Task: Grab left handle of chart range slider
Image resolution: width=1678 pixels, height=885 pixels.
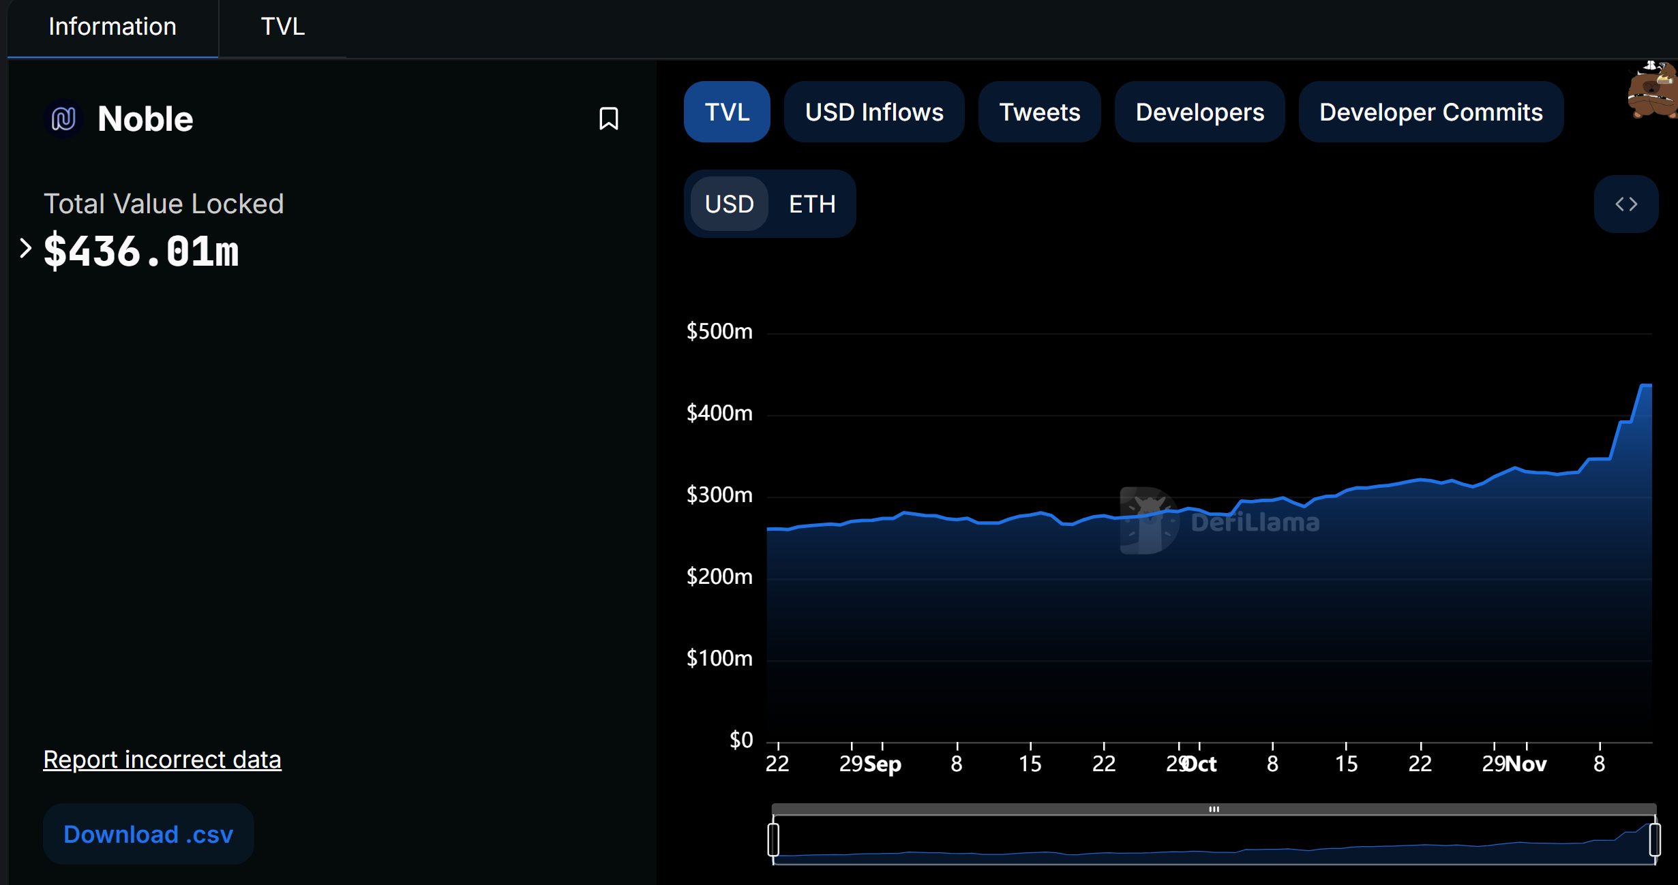Action: click(773, 839)
